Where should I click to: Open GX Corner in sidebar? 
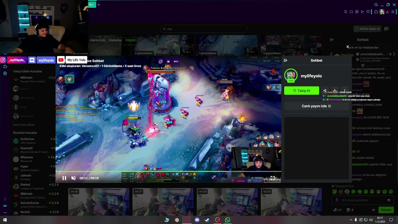(5, 206)
